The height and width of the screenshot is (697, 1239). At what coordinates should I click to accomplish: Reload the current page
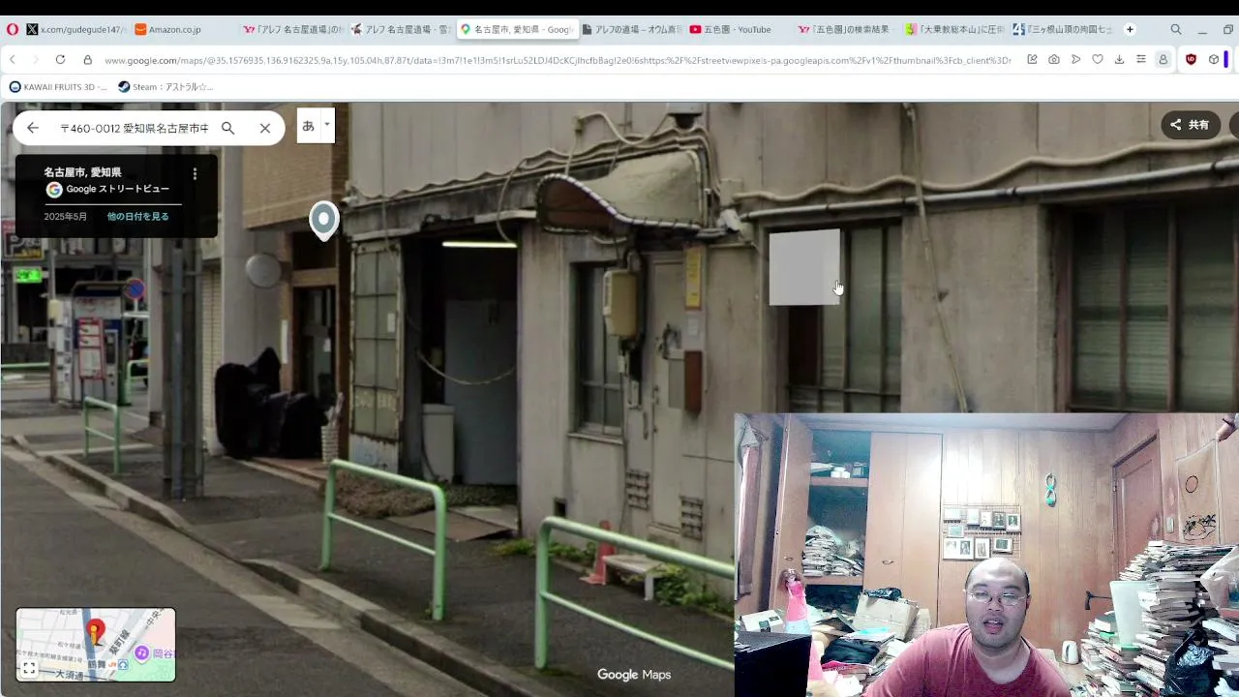point(60,60)
